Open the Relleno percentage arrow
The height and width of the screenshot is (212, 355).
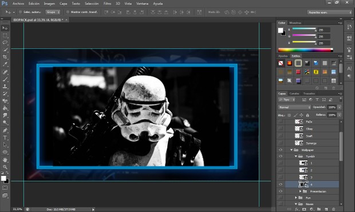pyautogui.click(x=340, y=115)
